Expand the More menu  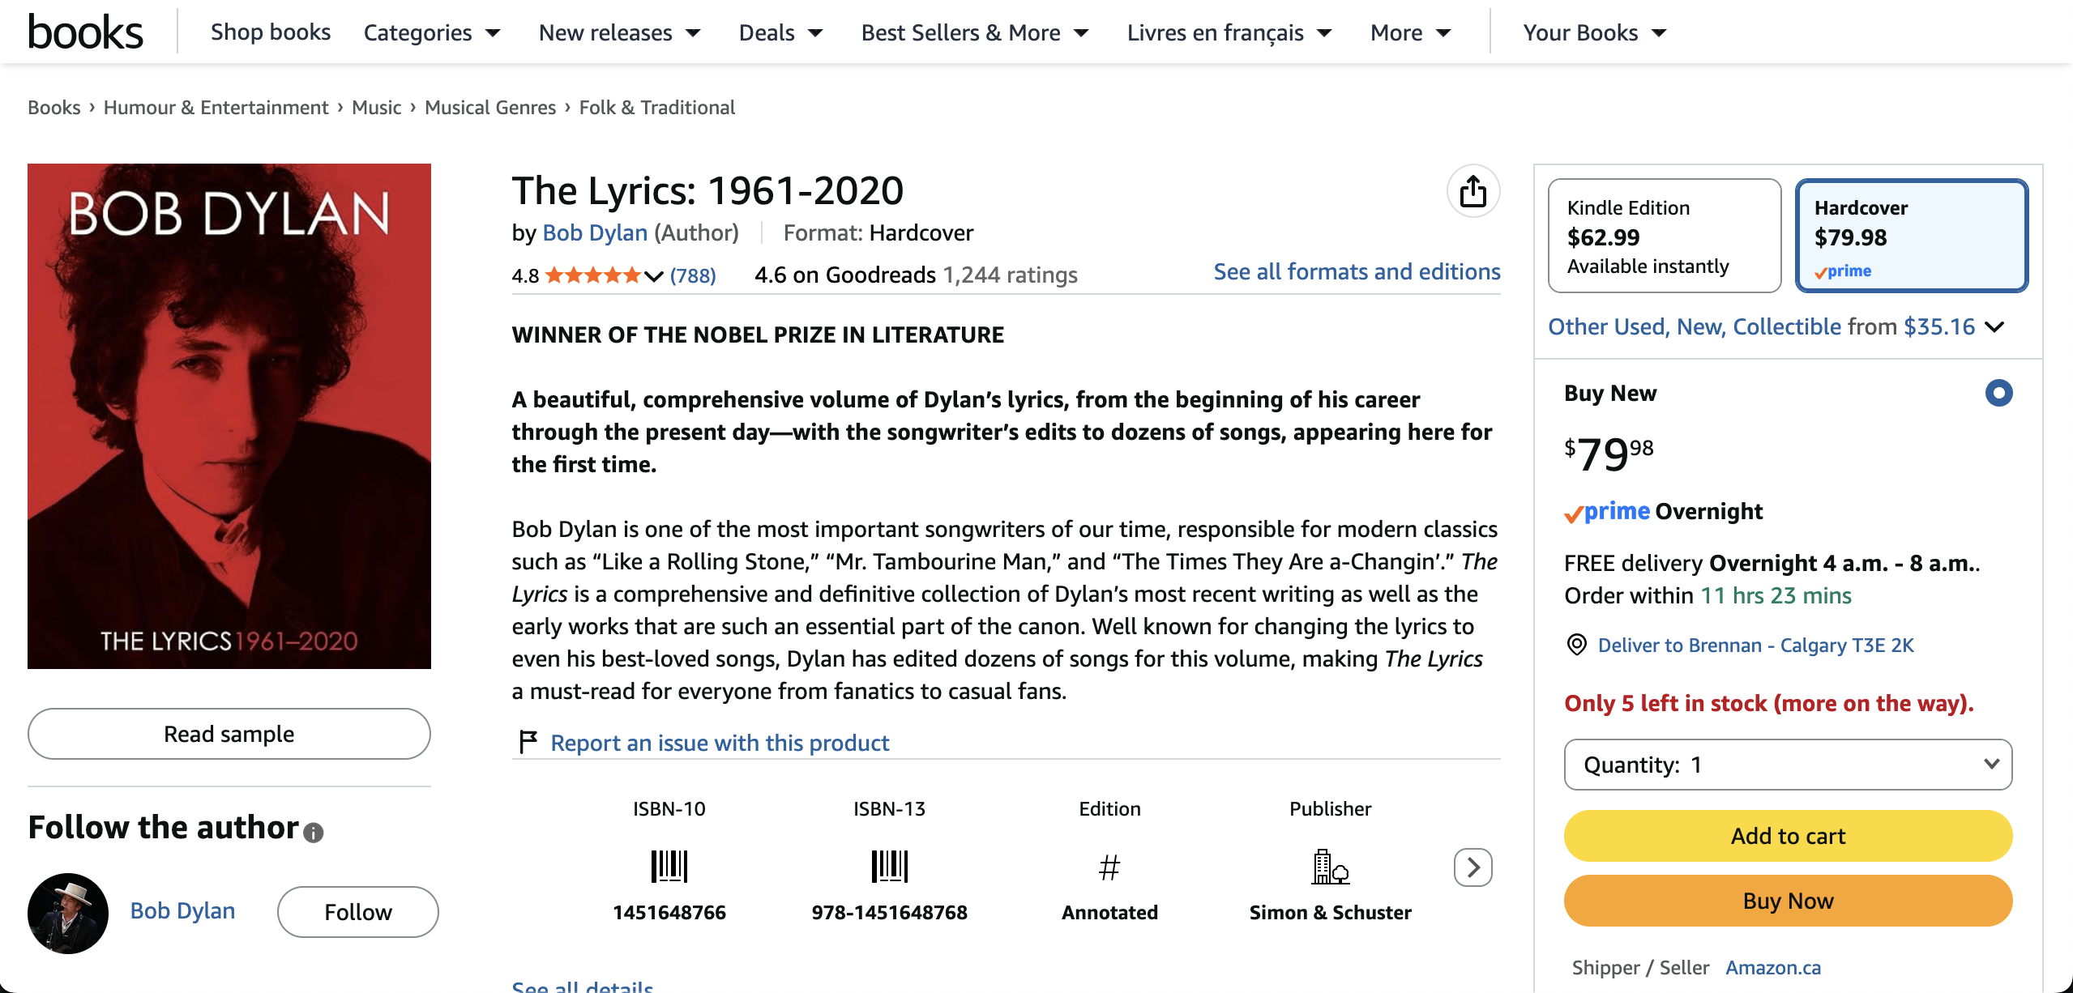click(1410, 32)
